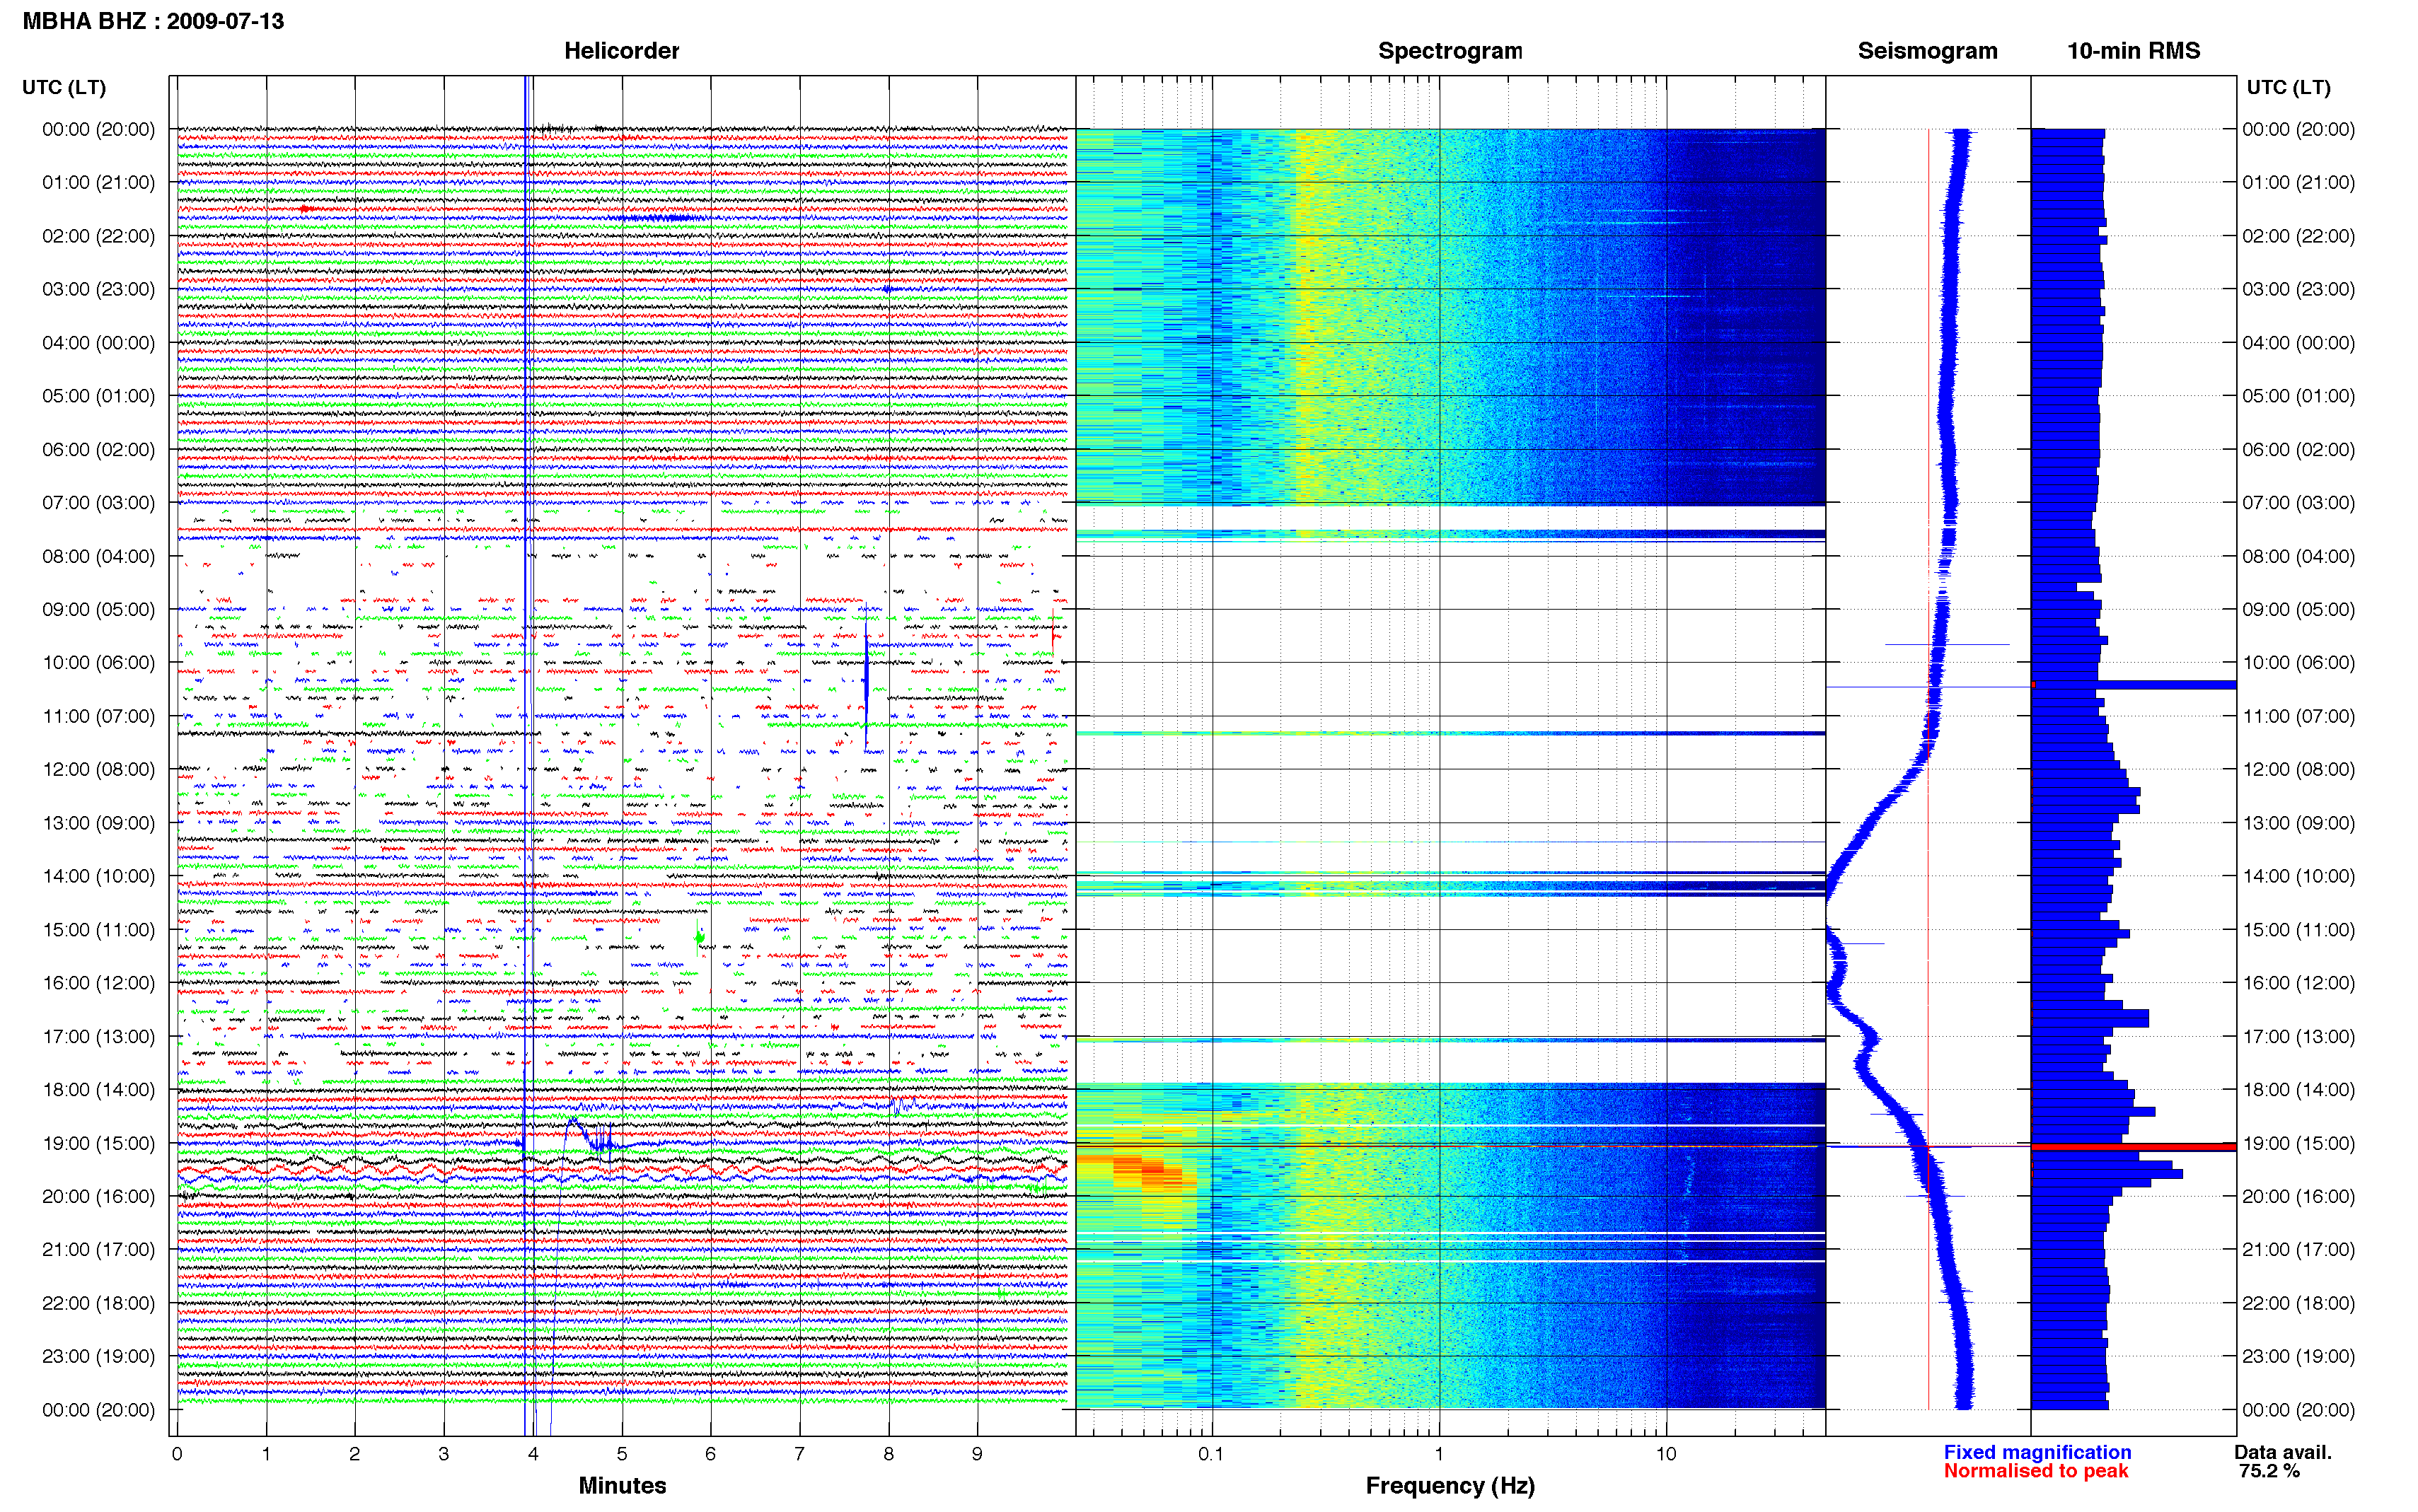Click the right '12:00 (08:00)' time label
The height and width of the screenshot is (1512, 2418).
click(2298, 769)
